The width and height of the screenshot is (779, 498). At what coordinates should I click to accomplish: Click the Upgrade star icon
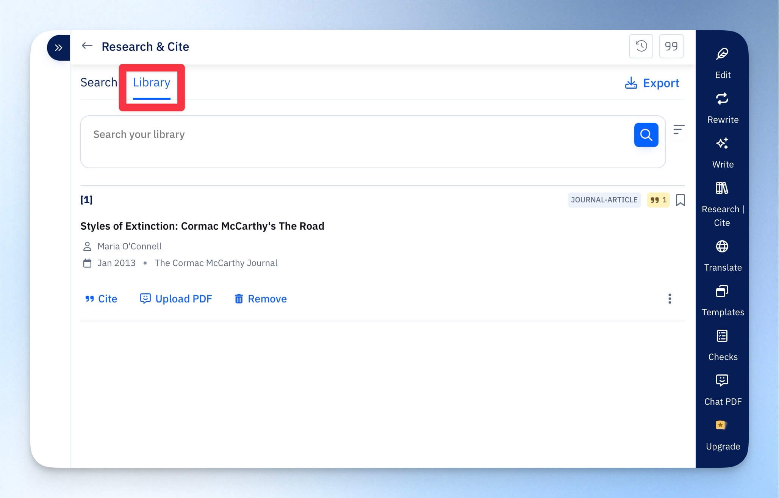click(721, 425)
